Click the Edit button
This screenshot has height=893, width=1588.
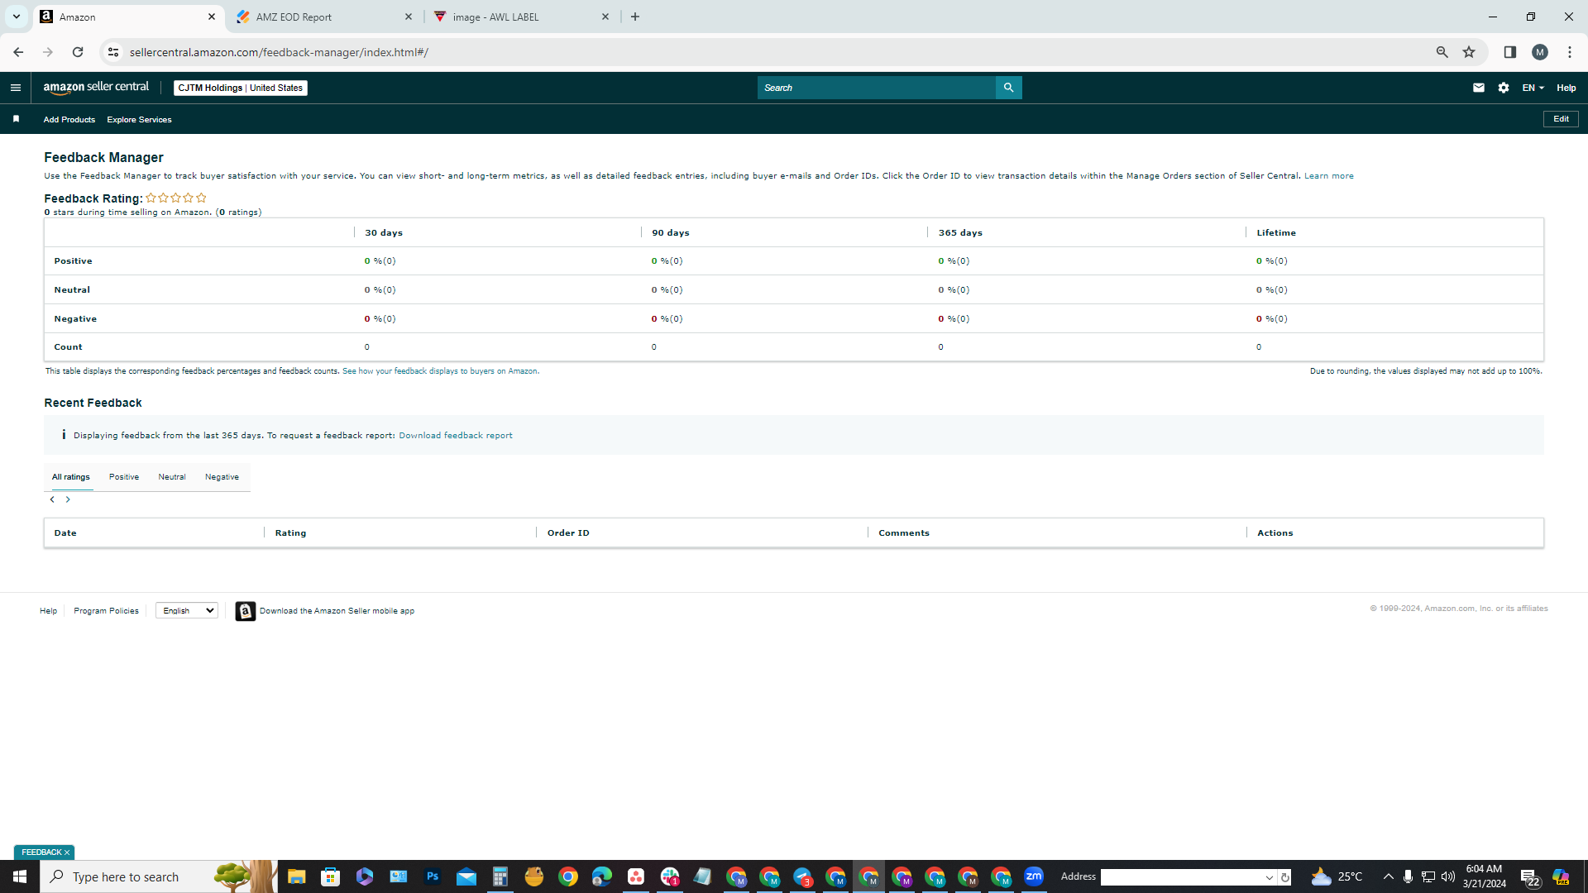click(1561, 119)
